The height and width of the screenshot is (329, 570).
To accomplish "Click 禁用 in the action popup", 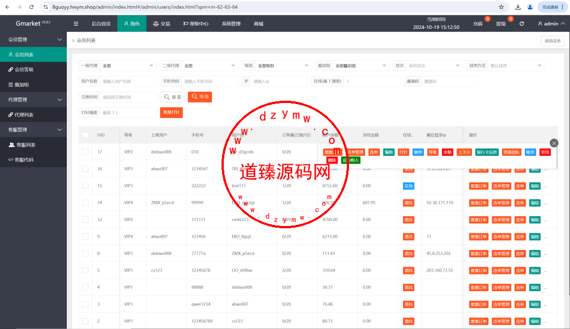I will pos(545,153).
